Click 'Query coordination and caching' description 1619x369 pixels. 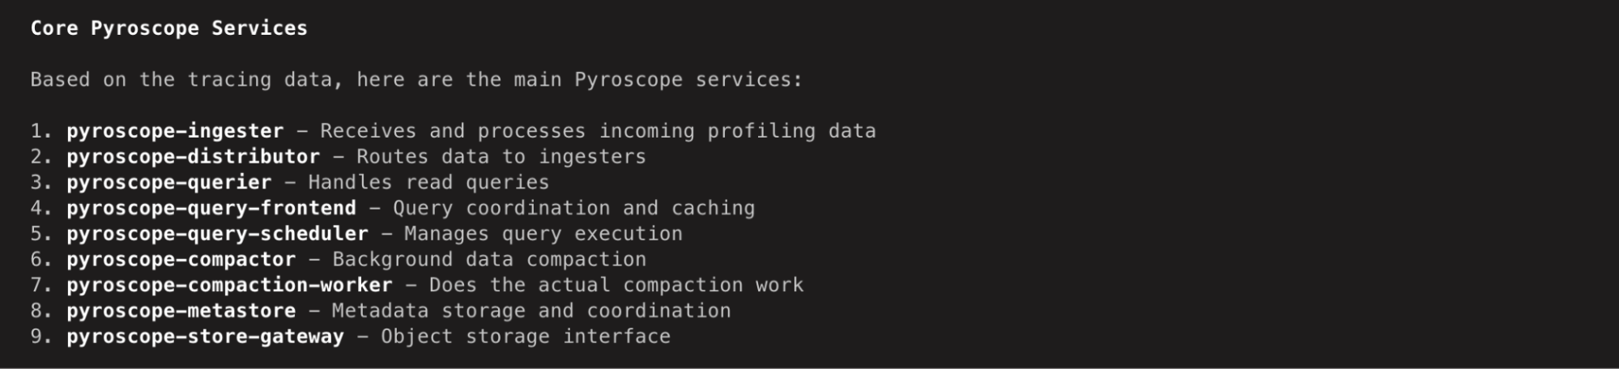coord(573,208)
